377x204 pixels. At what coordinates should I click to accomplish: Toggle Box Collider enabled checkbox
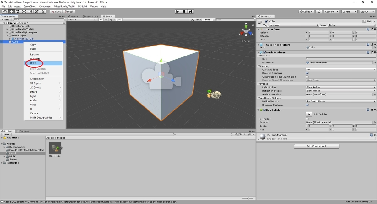point(265,110)
